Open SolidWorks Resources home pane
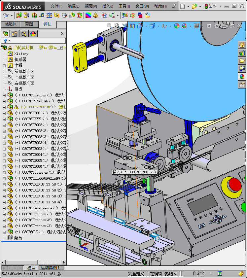This screenshot has width=247, height=278. (x=242, y=45)
